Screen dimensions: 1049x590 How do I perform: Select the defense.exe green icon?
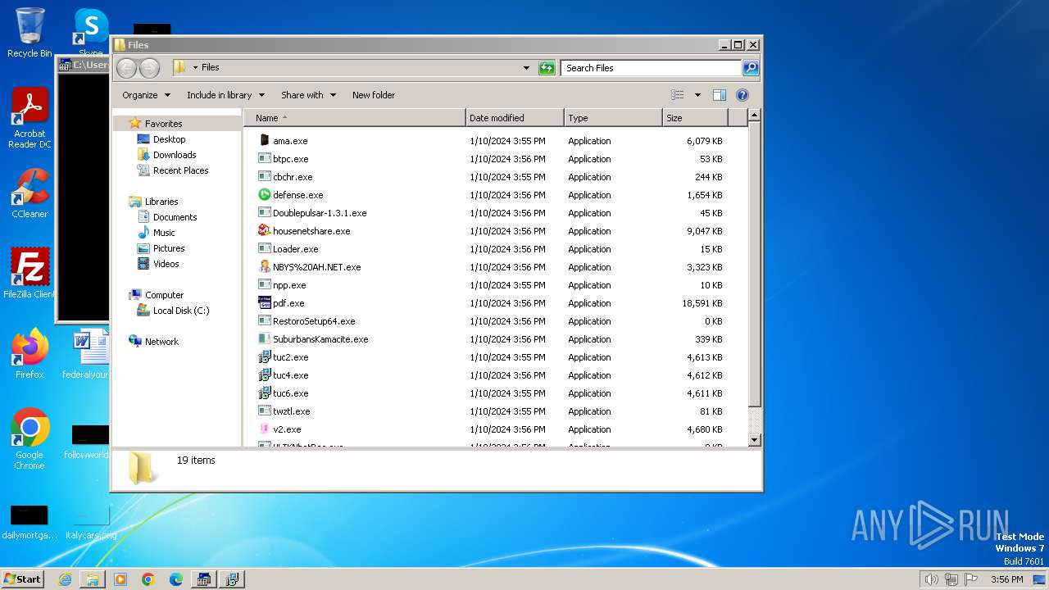click(264, 195)
